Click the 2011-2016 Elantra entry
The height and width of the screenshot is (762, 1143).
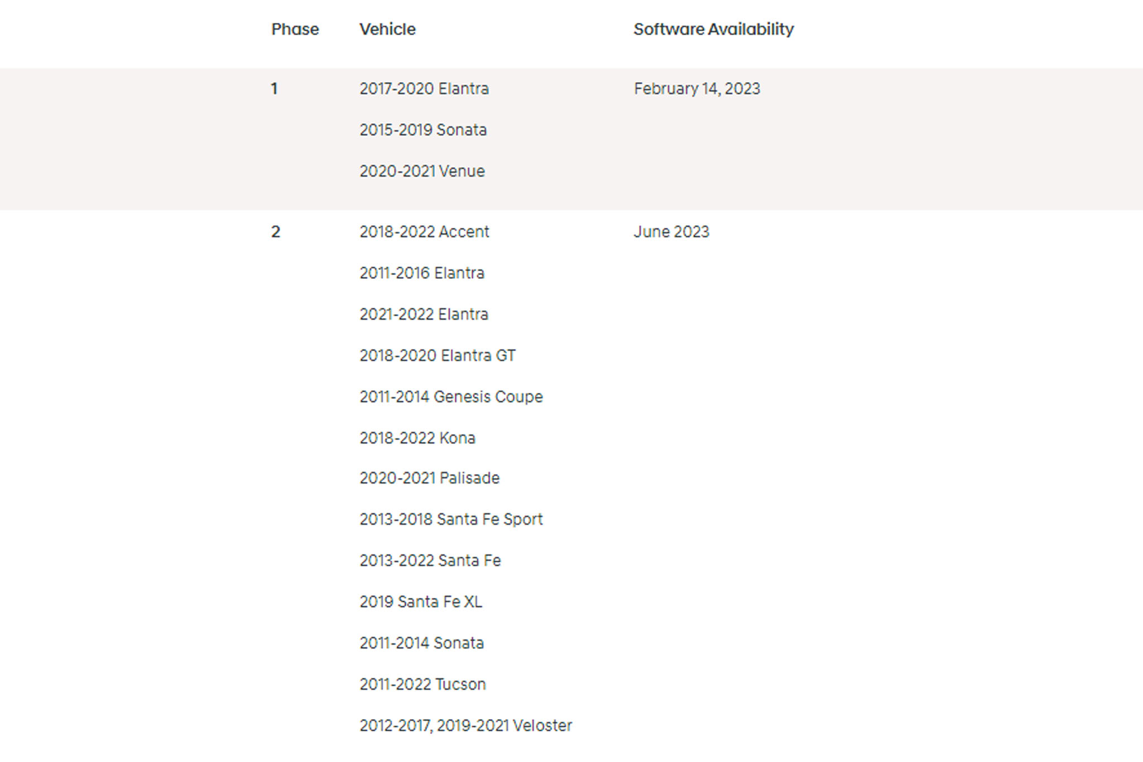(x=422, y=273)
